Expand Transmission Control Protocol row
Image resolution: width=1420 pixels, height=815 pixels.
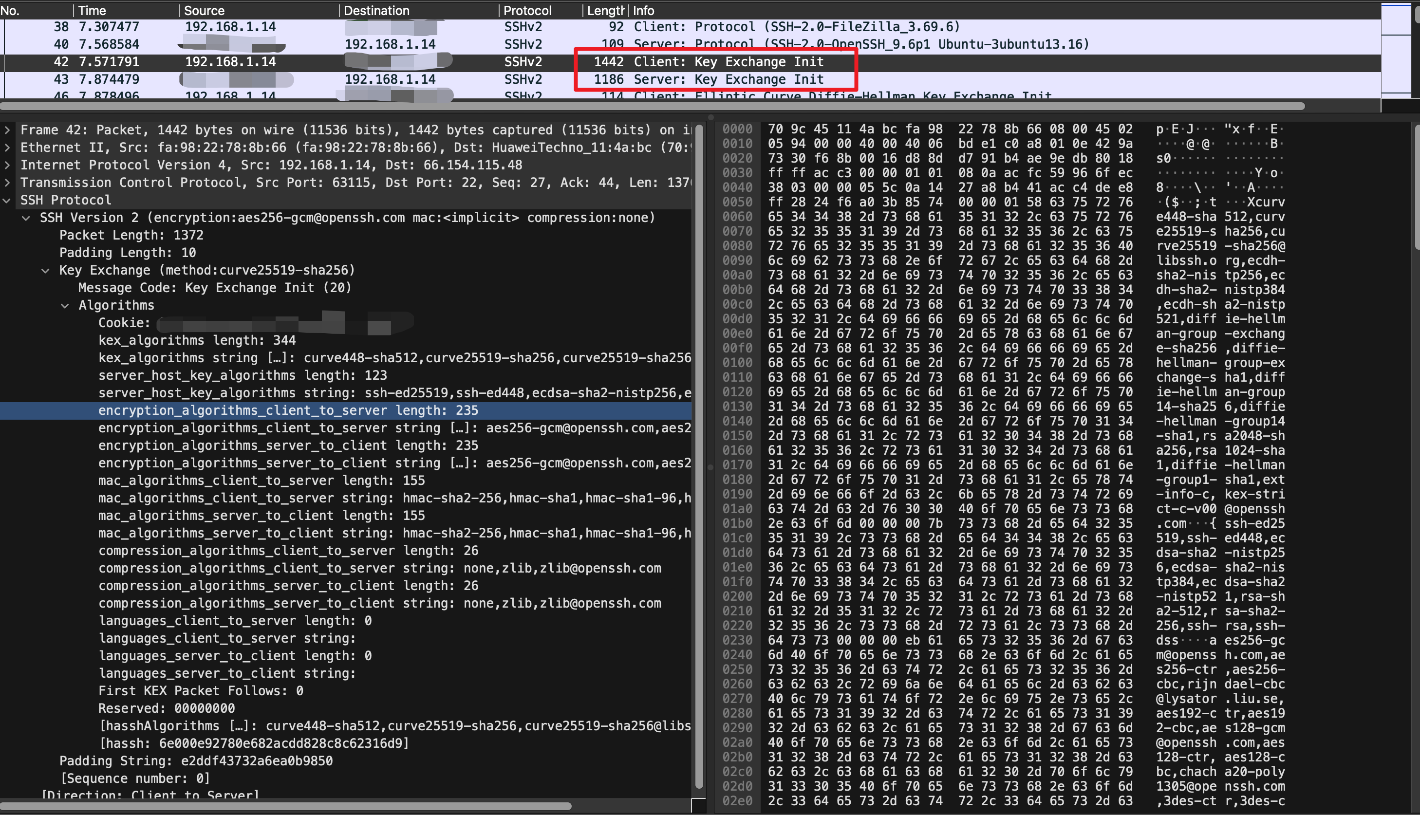pyautogui.click(x=7, y=183)
